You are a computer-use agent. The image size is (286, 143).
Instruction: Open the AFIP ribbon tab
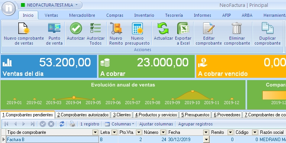[226, 15]
